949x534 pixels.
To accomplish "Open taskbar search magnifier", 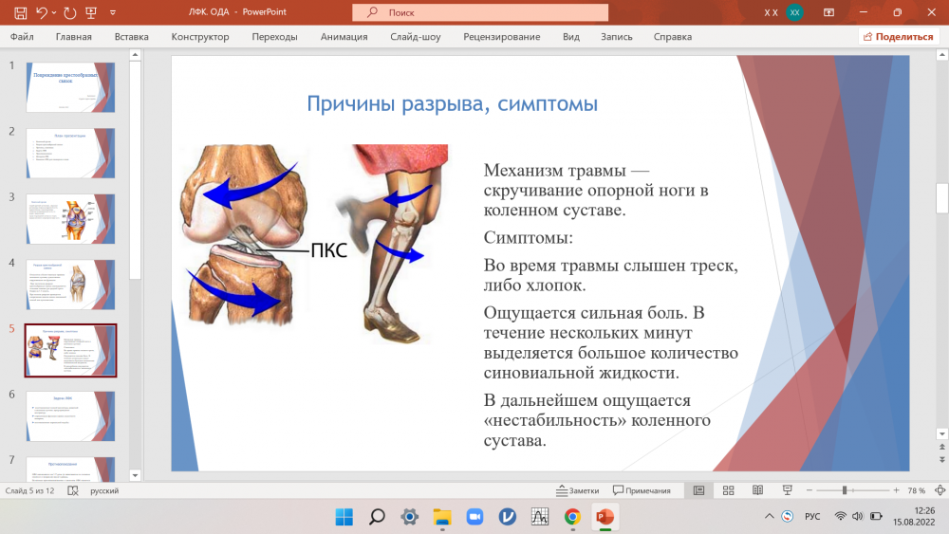I will pos(377,517).
